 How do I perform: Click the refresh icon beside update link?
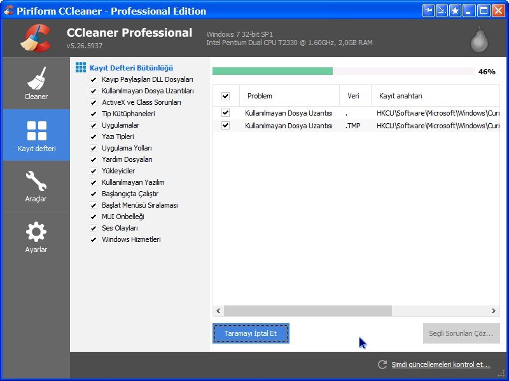tap(382, 364)
